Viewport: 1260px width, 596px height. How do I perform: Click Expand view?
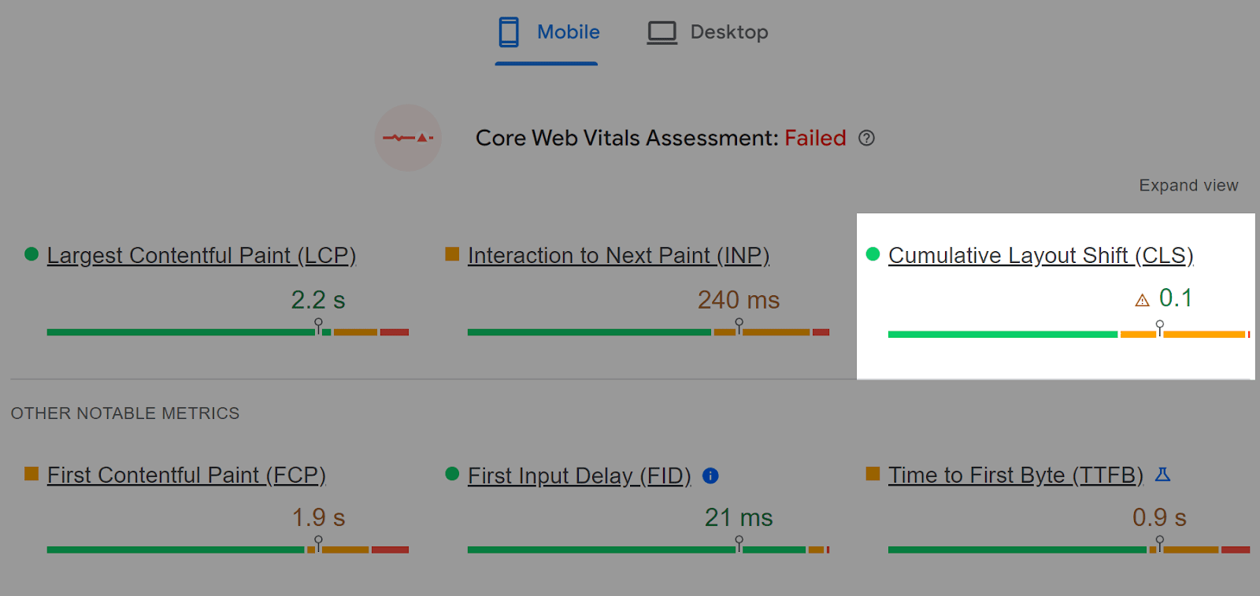(x=1188, y=185)
